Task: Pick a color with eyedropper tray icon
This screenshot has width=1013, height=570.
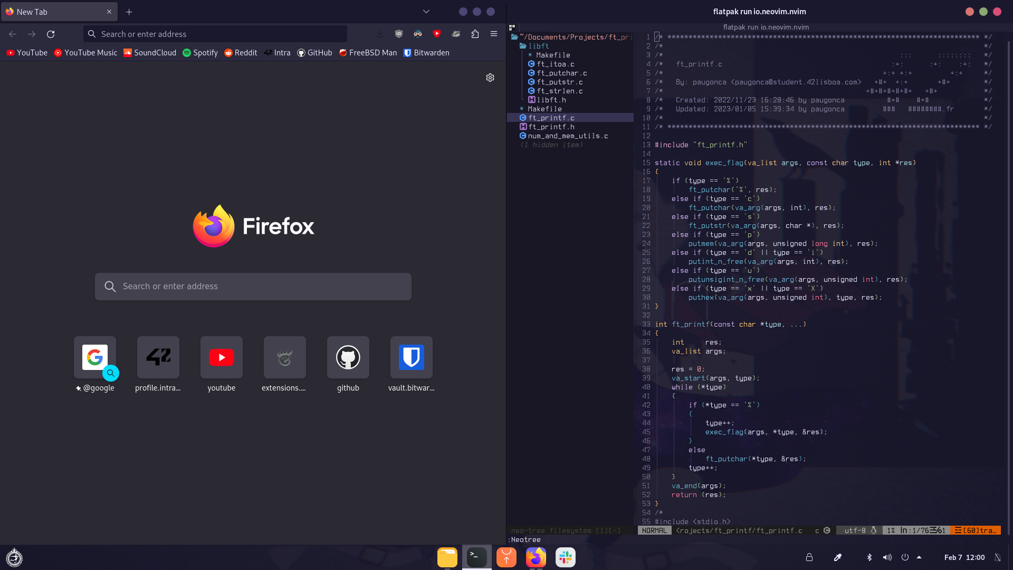Action: pos(837,557)
